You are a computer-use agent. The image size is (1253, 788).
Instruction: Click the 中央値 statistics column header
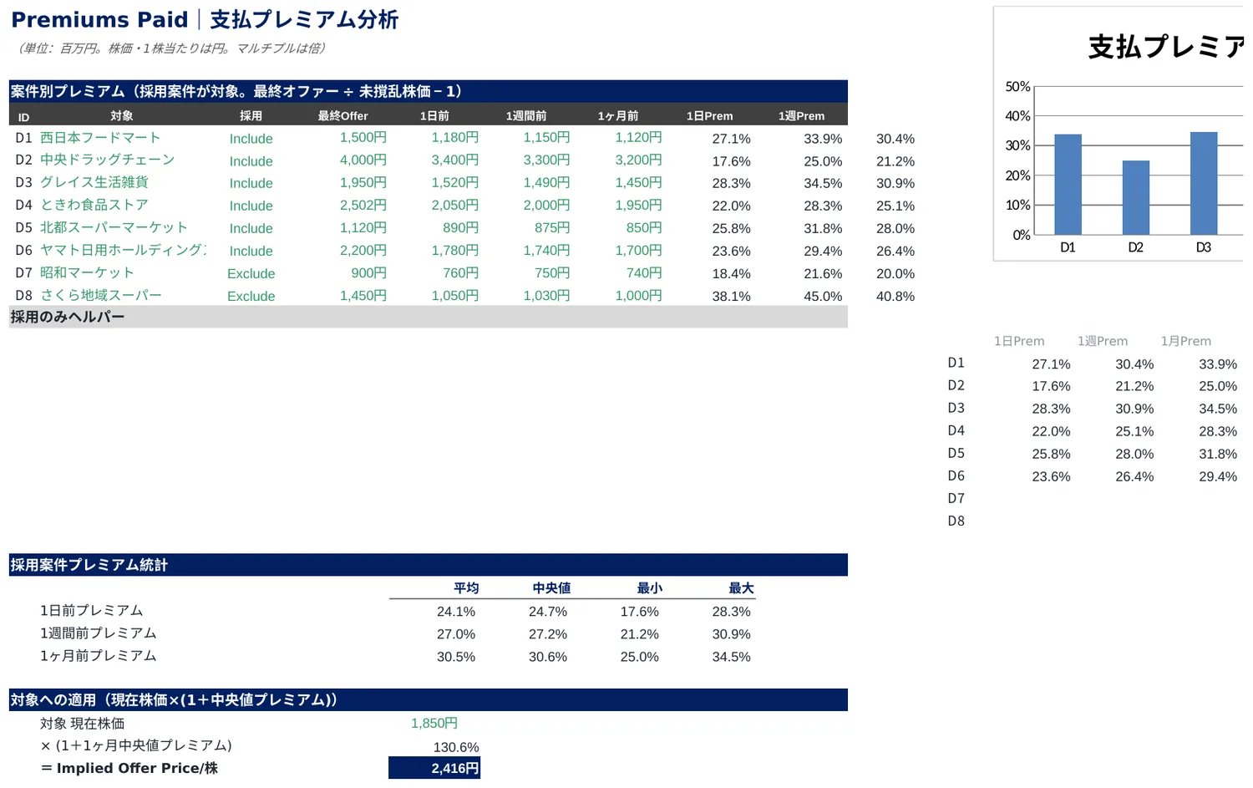coord(551,588)
